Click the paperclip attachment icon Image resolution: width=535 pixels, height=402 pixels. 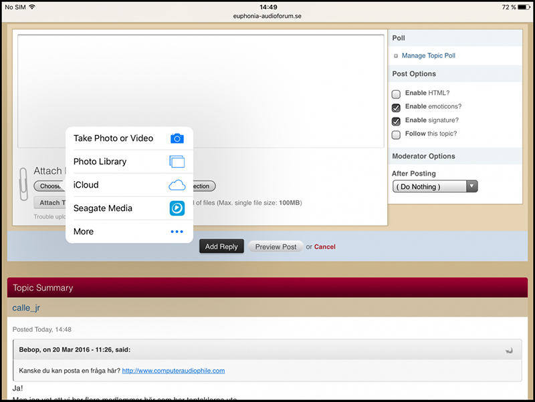click(24, 181)
